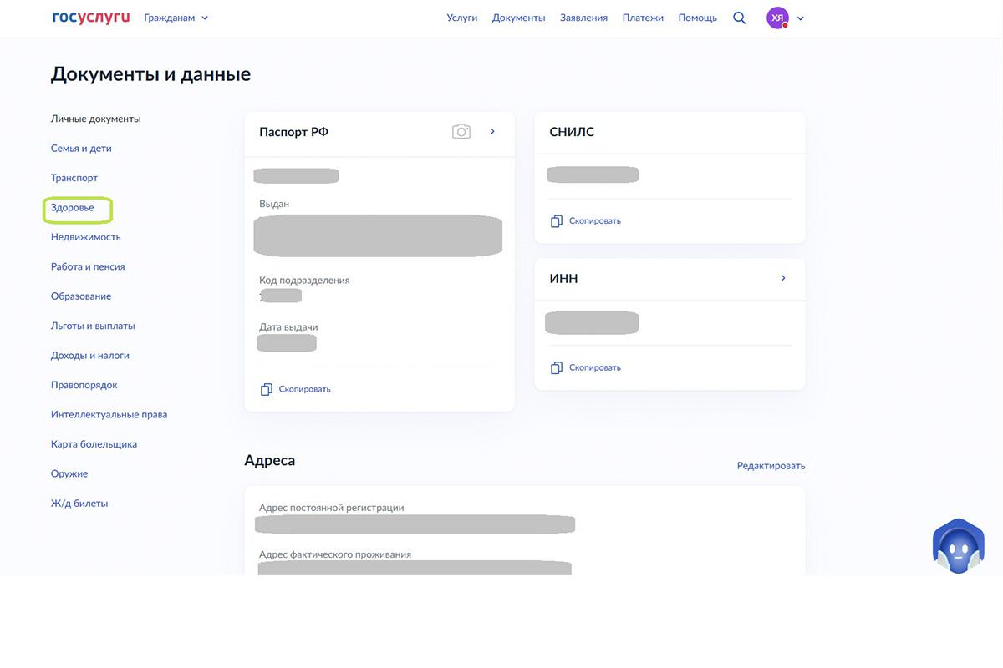The image size is (1003, 668).
Task: Click Редактировать next to Адреса
Action: pos(771,466)
